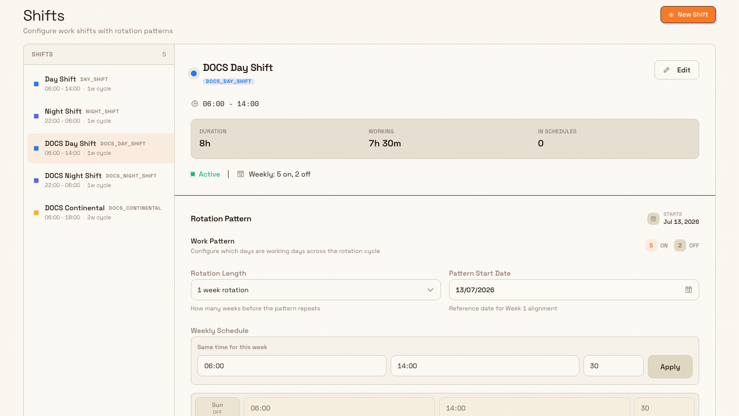Click the large blue color dot by the title
739x416 pixels.
pyautogui.click(x=194, y=73)
